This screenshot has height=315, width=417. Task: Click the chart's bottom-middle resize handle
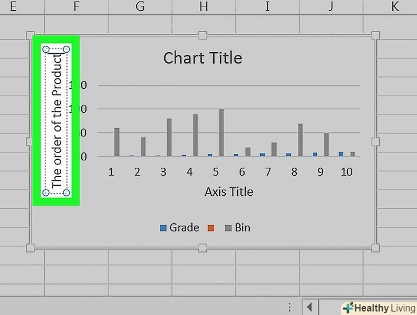(202, 247)
